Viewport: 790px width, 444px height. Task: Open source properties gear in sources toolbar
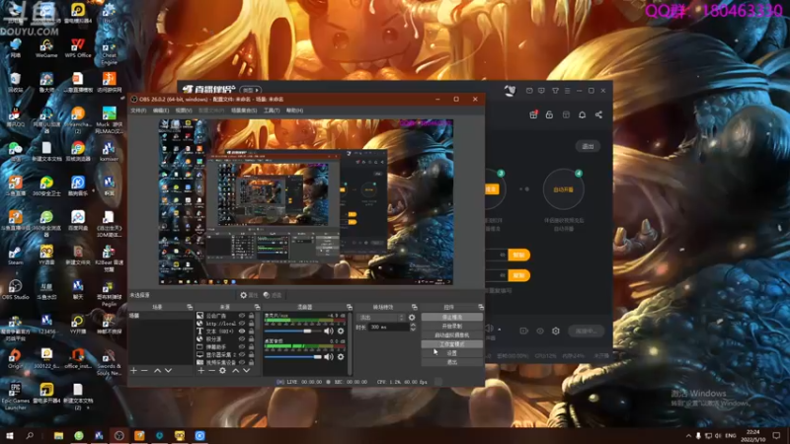pyautogui.click(x=223, y=371)
